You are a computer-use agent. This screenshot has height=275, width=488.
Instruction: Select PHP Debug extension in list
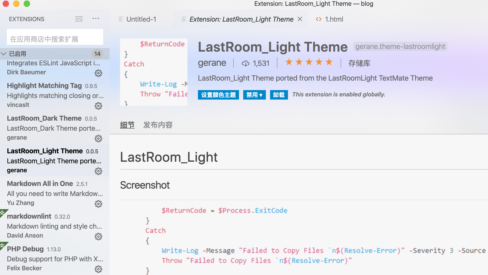(x=55, y=258)
